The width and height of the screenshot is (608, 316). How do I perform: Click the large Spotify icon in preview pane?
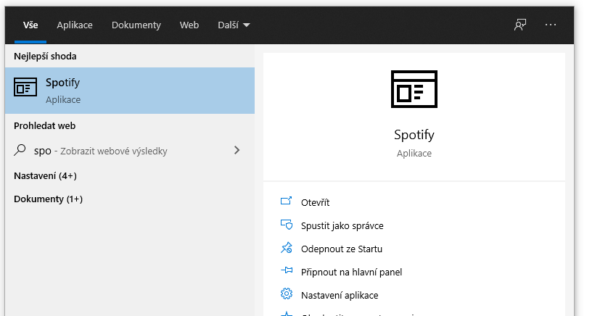414,89
